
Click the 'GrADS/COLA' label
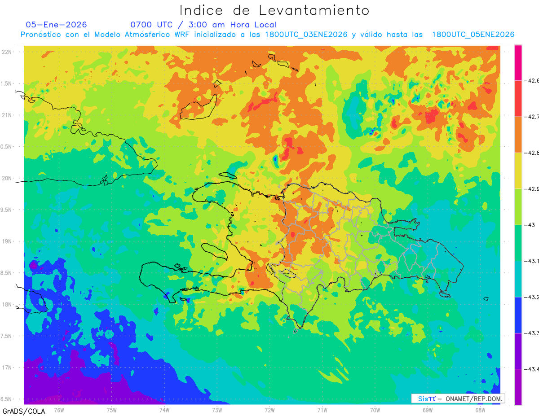coord(24,411)
